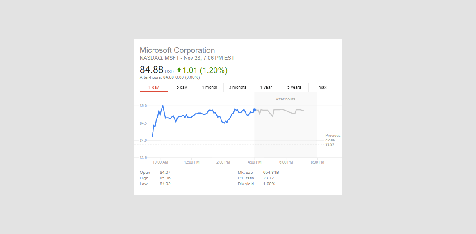Click the green up arrow icon
476x234 pixels.
tap(179, 70)
